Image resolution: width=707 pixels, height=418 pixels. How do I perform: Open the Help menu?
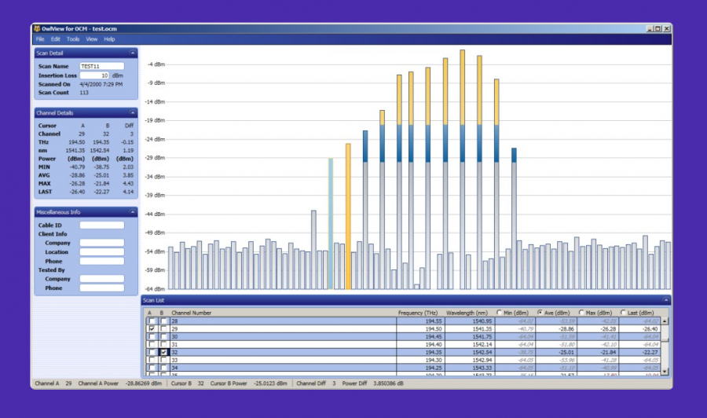(x=109, y=39)
